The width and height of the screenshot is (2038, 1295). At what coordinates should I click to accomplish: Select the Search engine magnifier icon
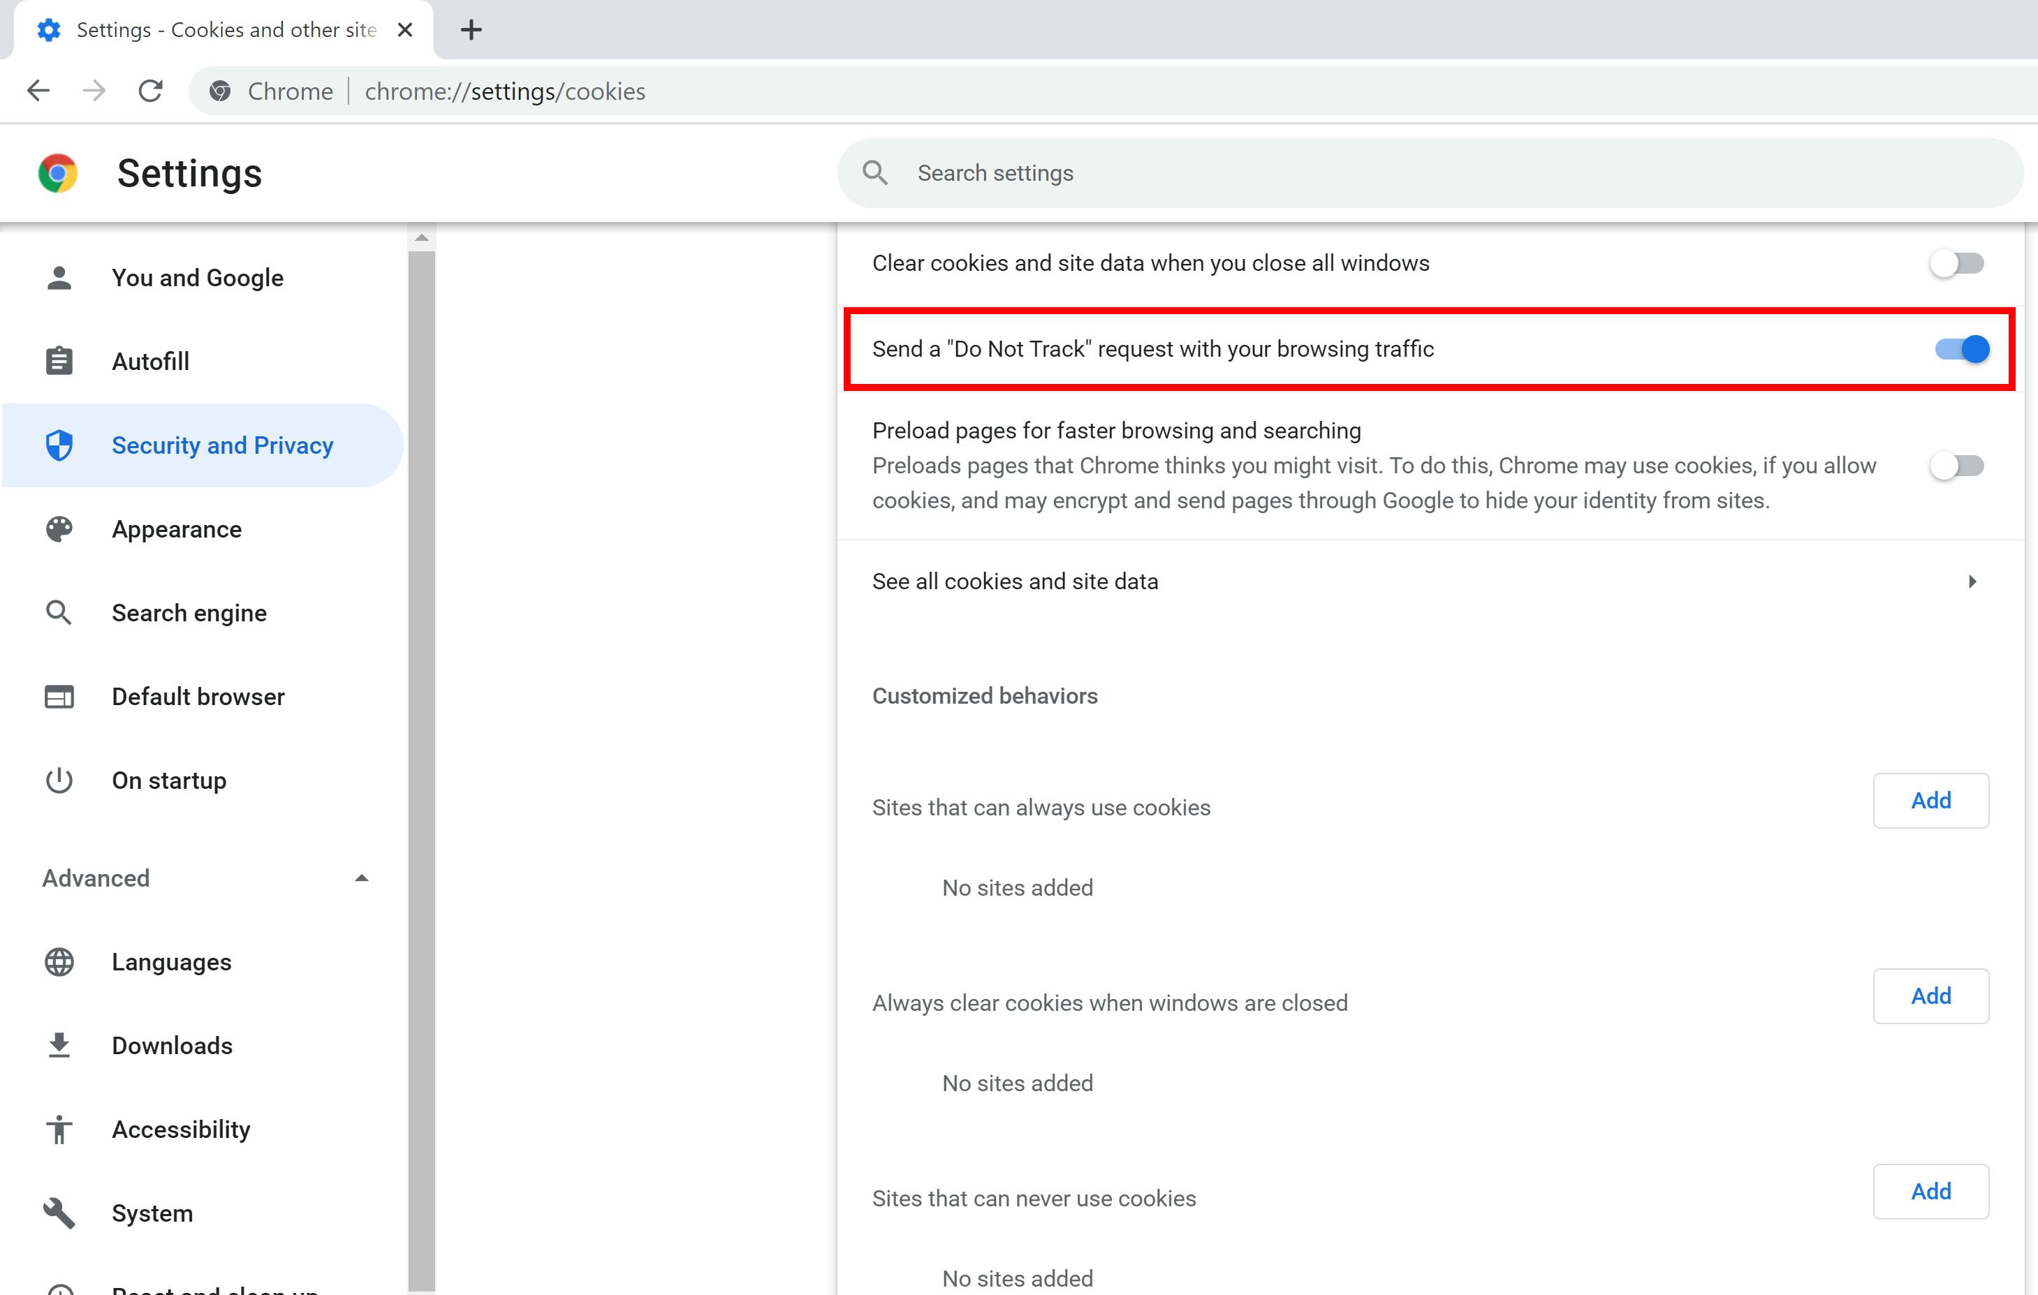pos(59,612)
